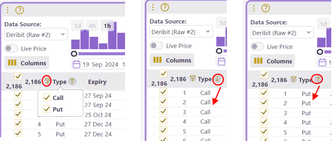The image size is (335, 141).
Task: Click the Columns button in the left panel
Action: pos(27,63)
